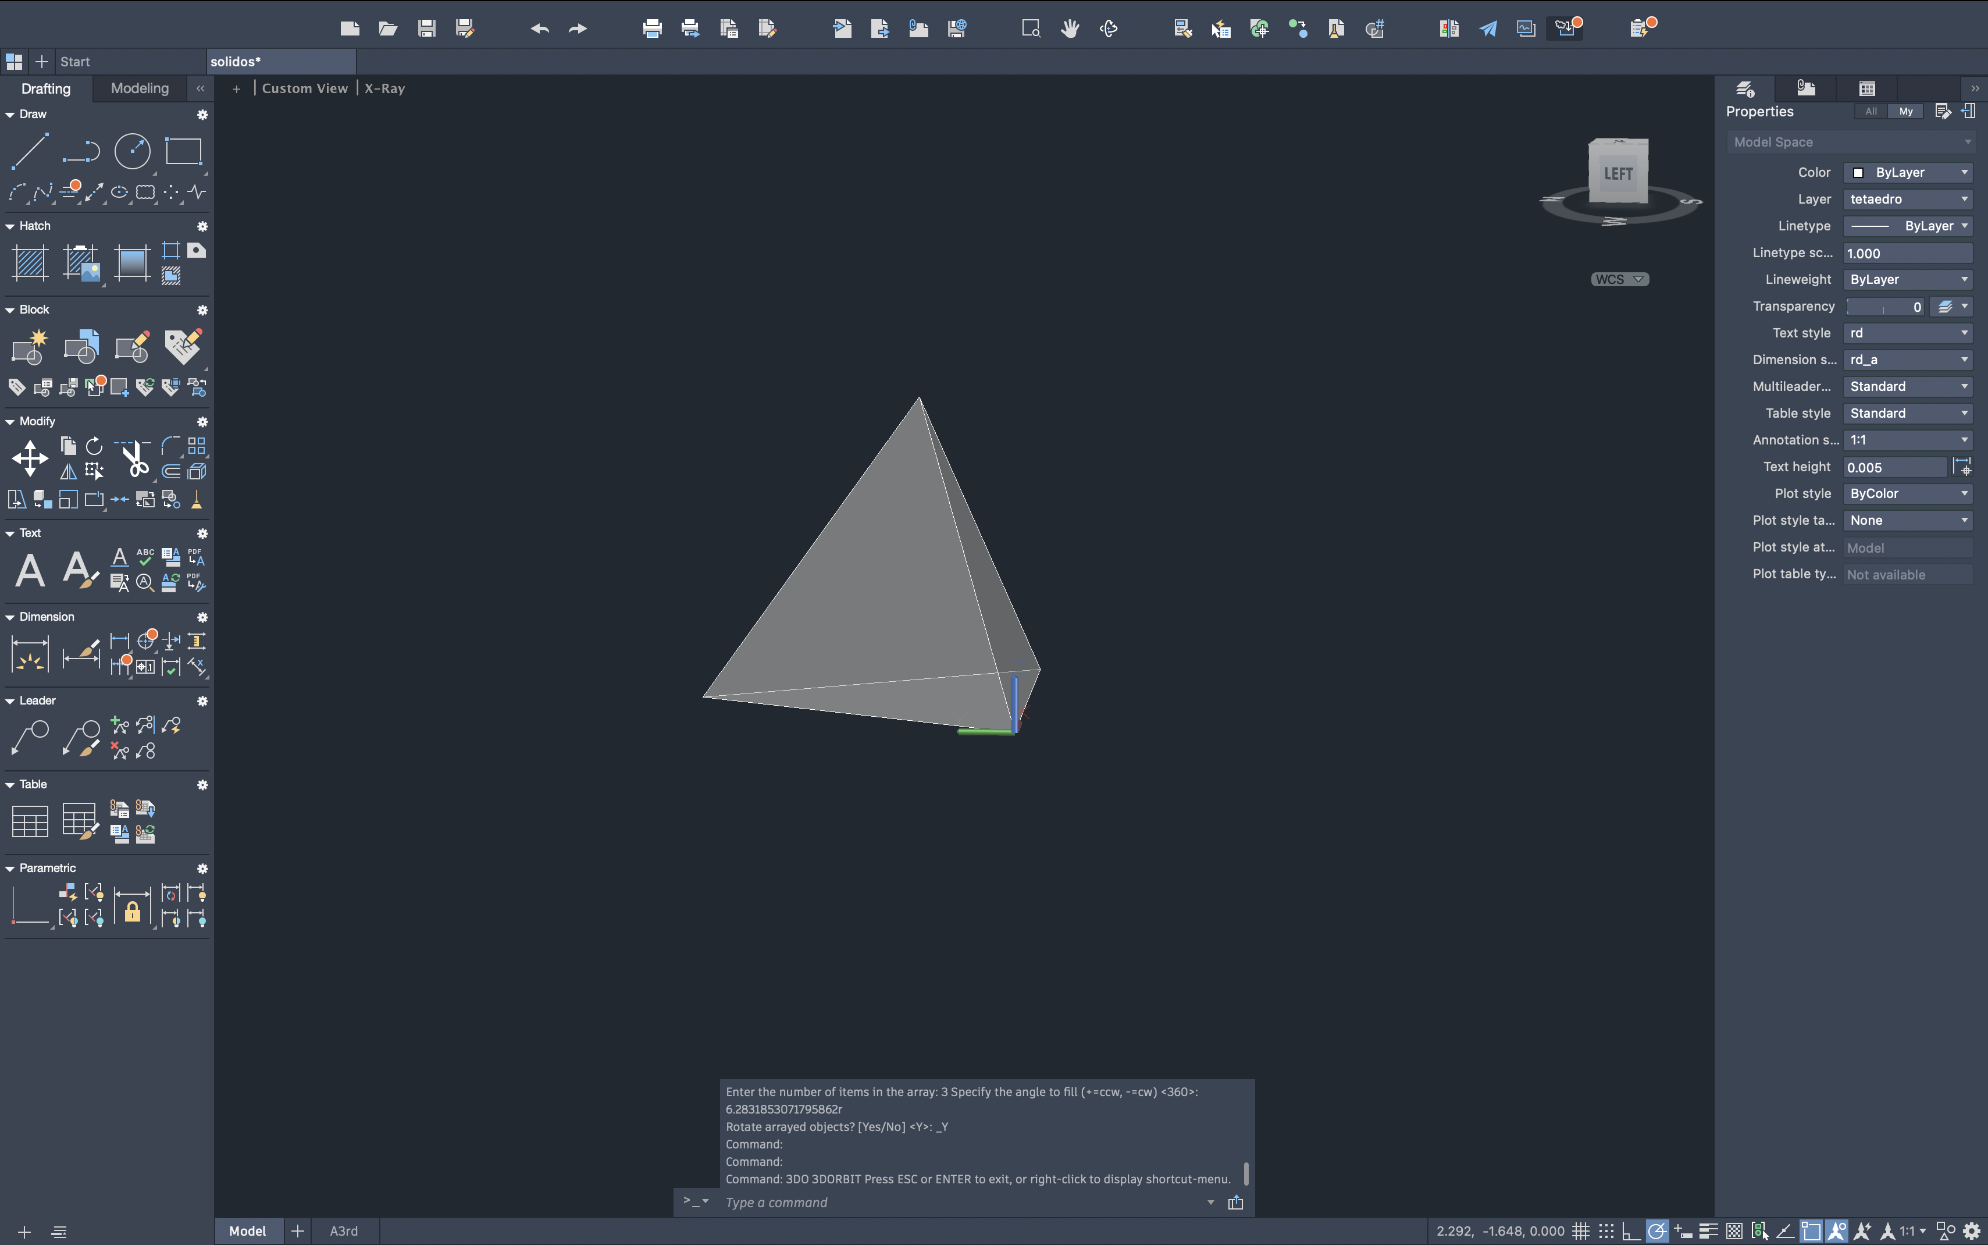The image size is (1988, 1245).
Task: Click the Insert Table icon
Action: click(30, 821)
